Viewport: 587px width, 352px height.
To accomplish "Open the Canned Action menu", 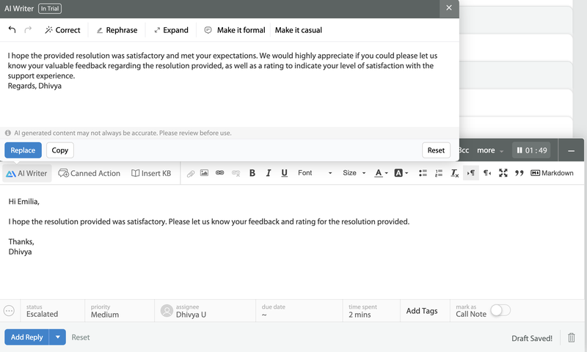I will point(89,173).
